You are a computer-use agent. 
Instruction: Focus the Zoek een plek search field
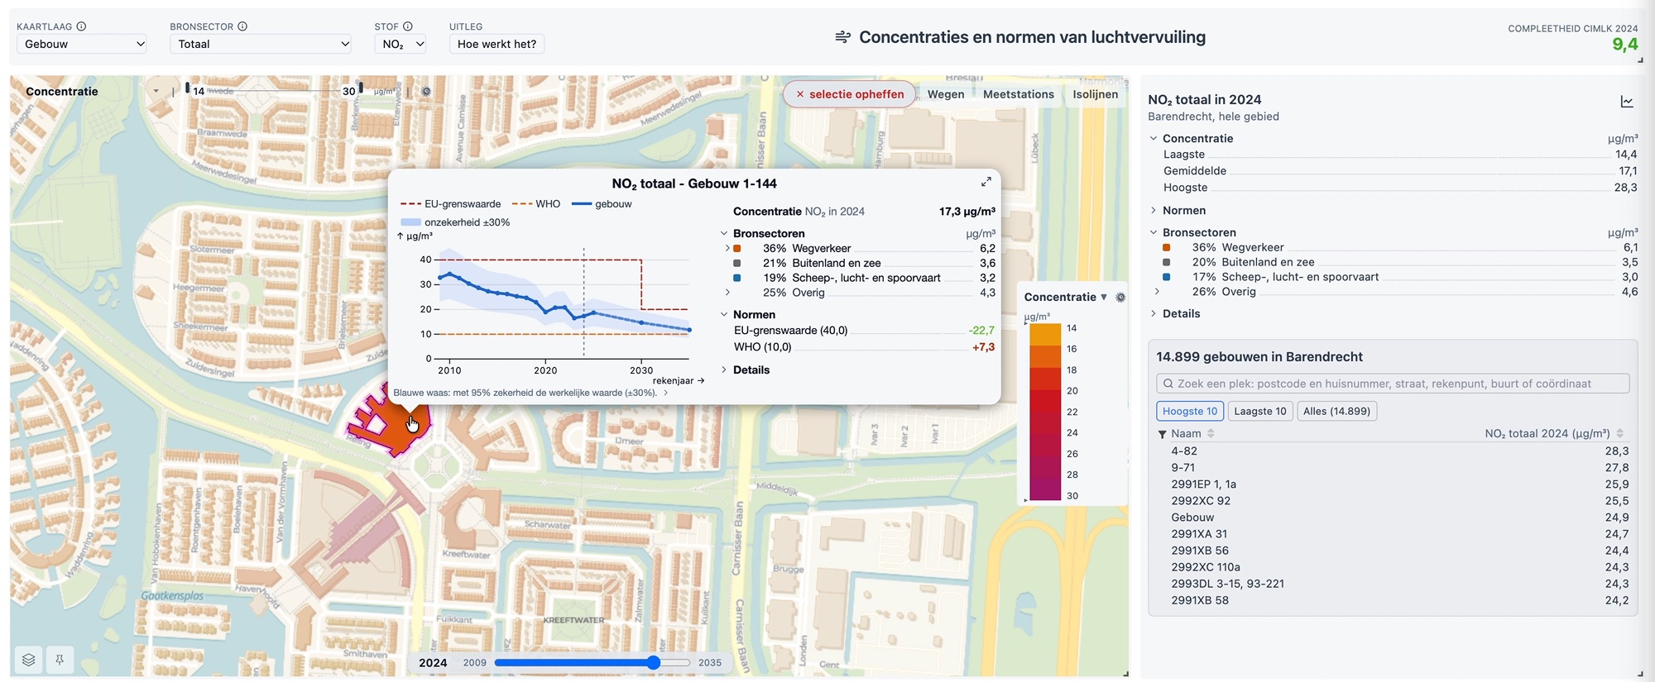[1393, 384]
